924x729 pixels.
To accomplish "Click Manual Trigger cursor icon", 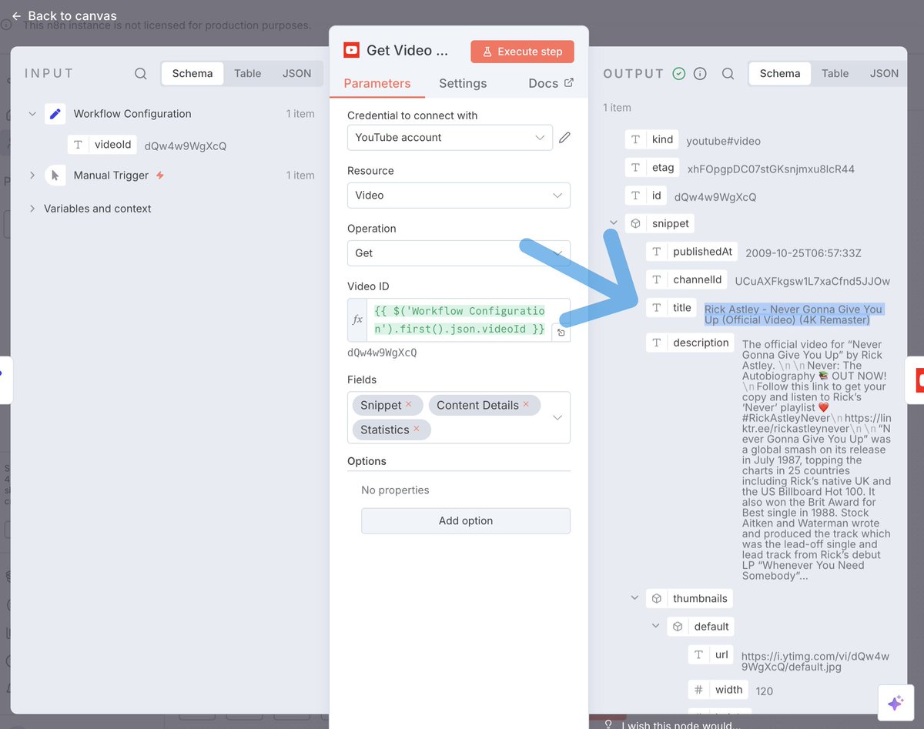I will 55,176.
